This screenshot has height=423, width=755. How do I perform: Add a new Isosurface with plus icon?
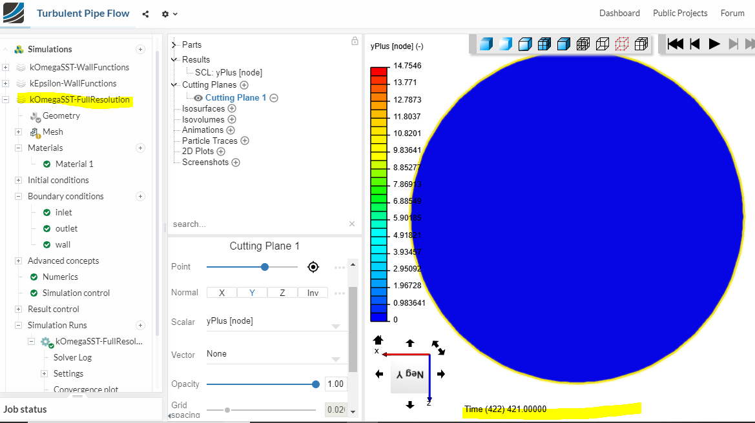[232, 109]
